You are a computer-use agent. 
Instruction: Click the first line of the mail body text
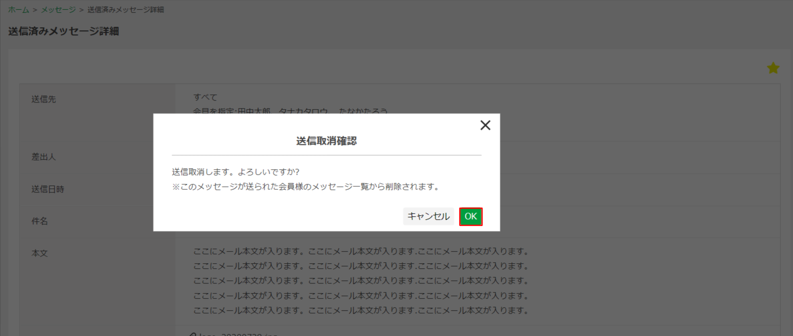[x=361, y=251]
